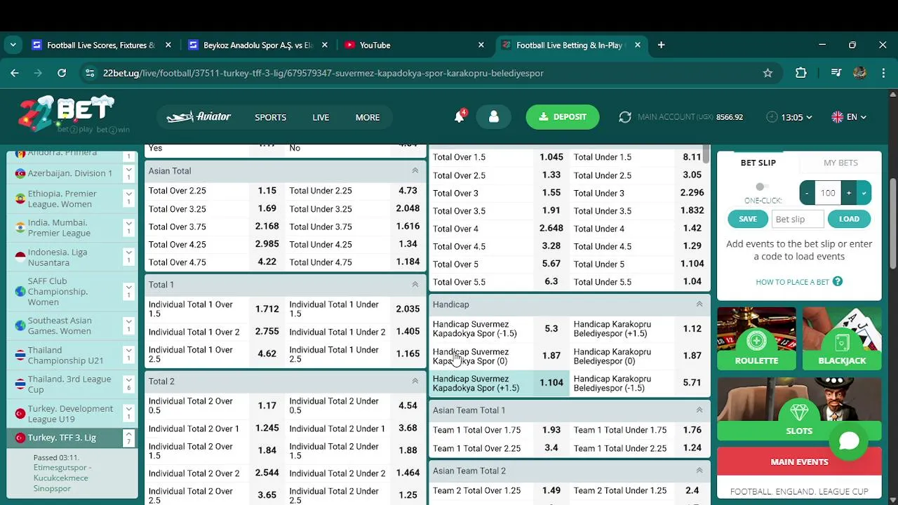Viewport: 898px width, 505px height.
Task: Expand the Turkey. TFF 3. Lig league
Action: point(128,438)
